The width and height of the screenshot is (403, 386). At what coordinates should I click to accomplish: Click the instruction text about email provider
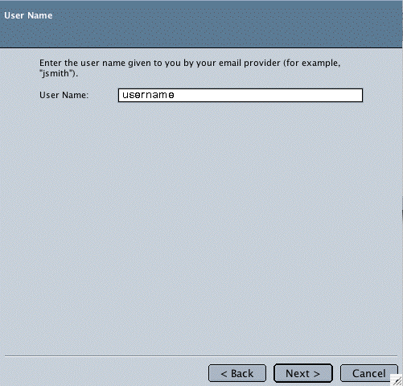click(190, 68)
